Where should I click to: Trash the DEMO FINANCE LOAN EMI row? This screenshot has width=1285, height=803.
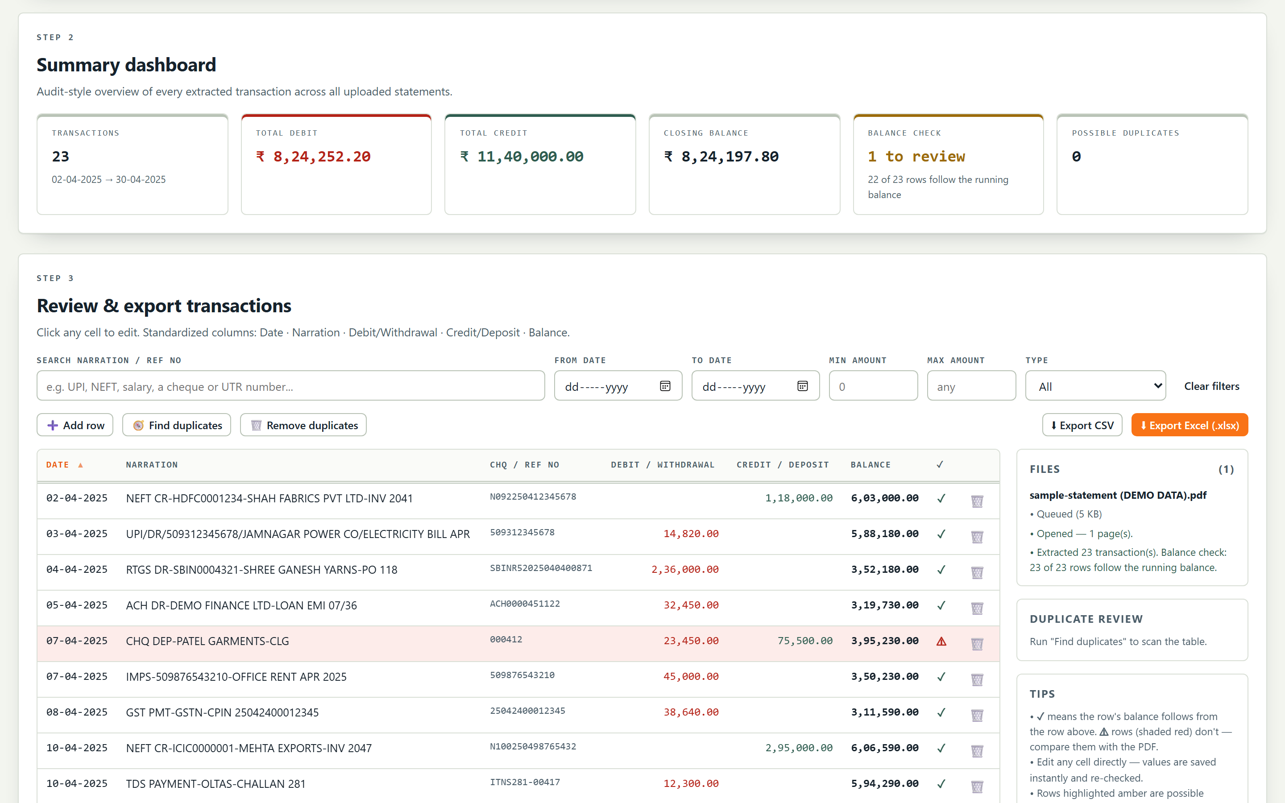(x=977, y=608)
